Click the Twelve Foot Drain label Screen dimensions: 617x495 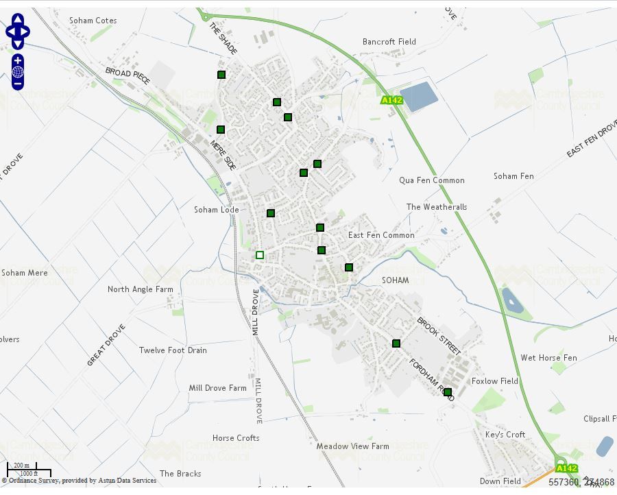[173, 350]
